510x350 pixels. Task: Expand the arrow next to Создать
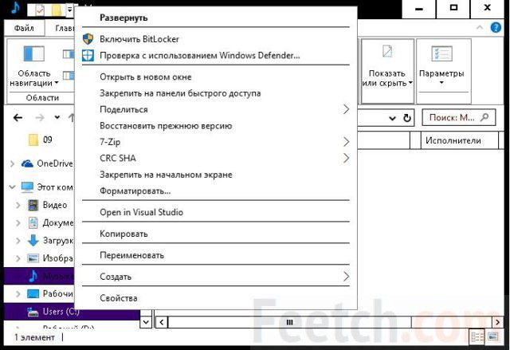[347, 277]
